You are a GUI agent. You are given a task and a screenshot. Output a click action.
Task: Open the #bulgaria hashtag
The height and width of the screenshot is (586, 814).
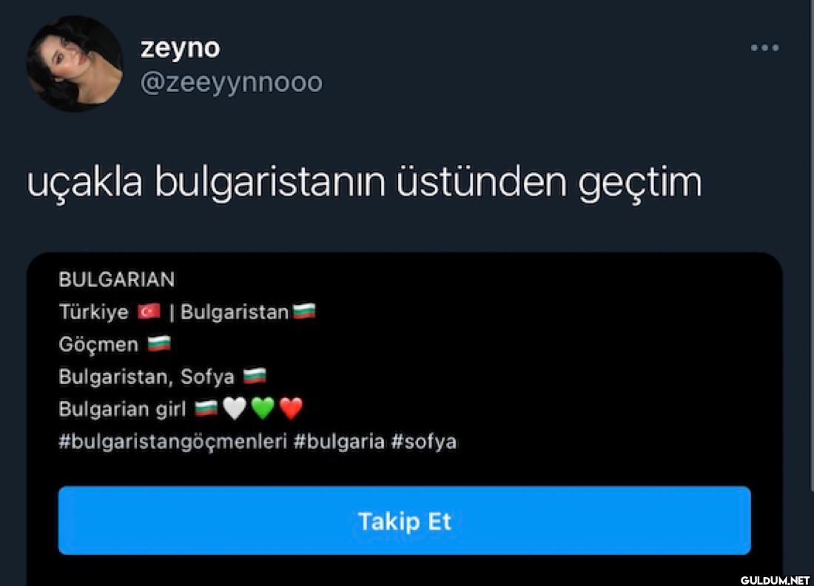point(339,442)
